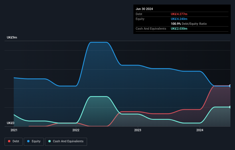Click the Debt row label in tooltip

139,14
